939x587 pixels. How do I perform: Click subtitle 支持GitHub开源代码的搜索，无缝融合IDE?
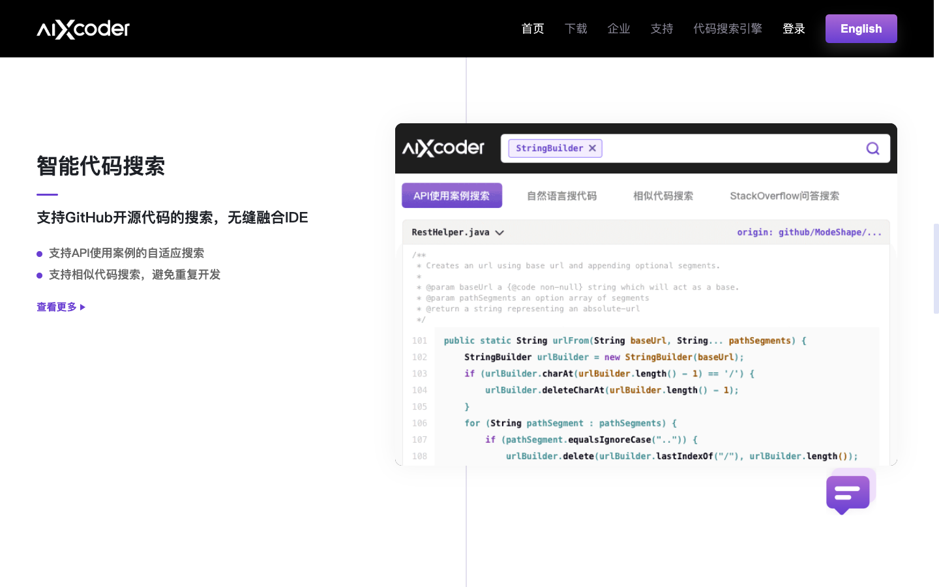(x=172, y=217)
